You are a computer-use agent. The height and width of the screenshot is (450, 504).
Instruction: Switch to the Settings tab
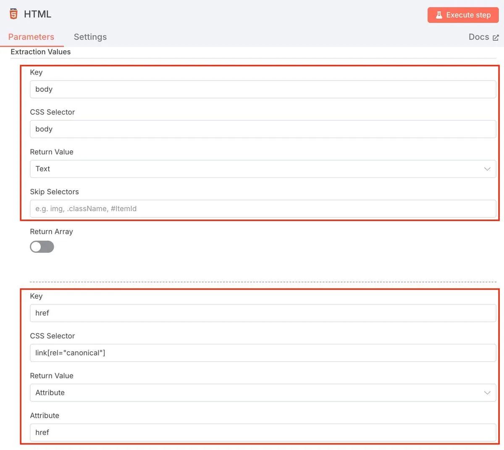[90, 37]
